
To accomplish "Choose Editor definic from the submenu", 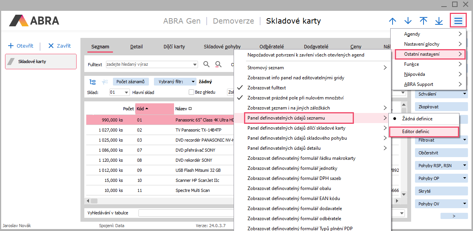I will 424,132.
